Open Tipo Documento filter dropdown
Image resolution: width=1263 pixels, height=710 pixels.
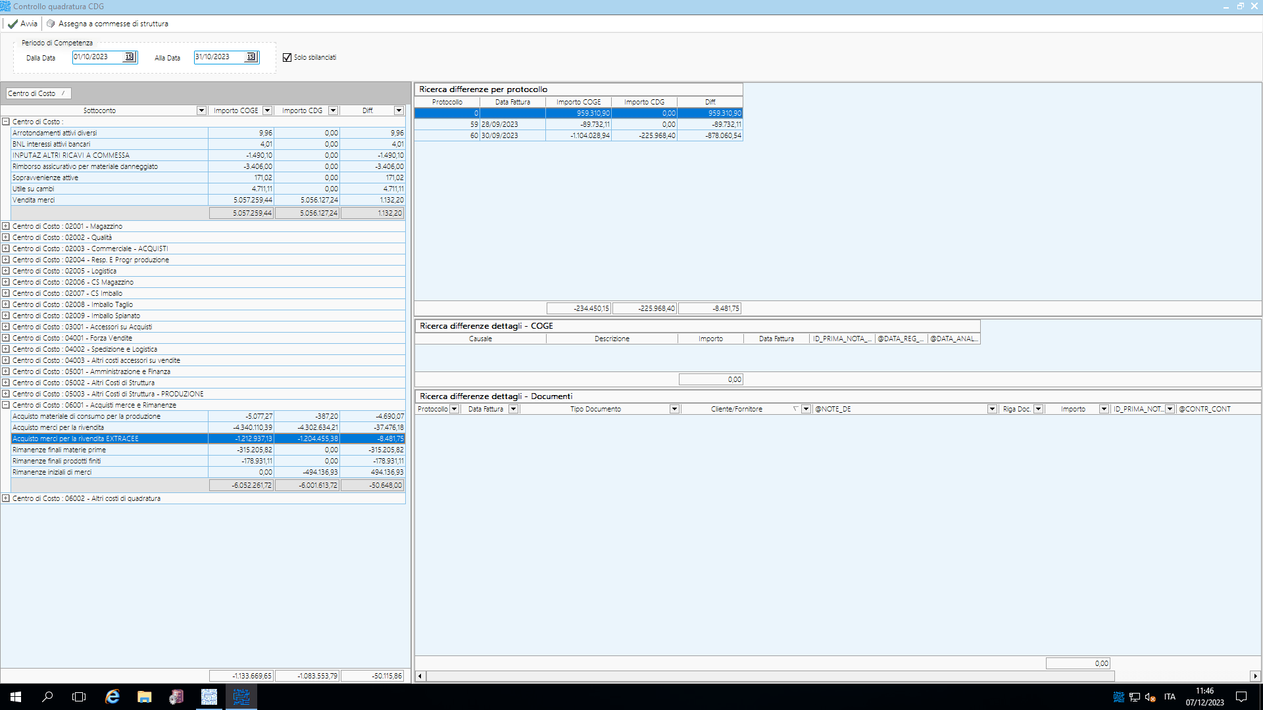coord(674,409)
